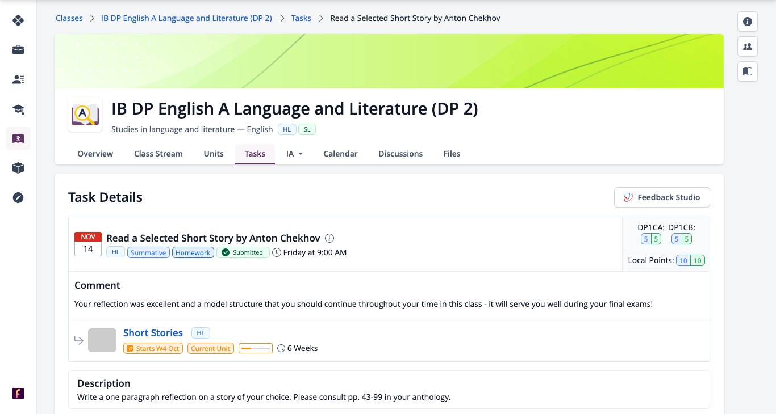776x414 pixels.
Task: Open the class members icon at right
Action: (748, 47)
